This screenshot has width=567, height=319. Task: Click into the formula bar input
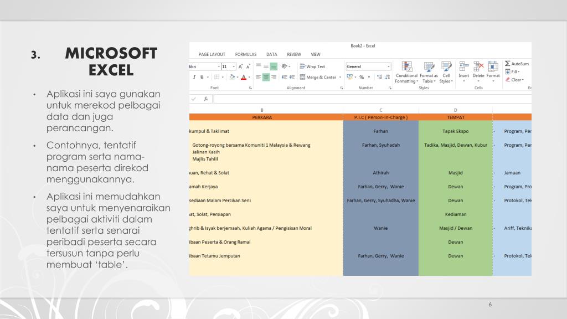pyautogui.click(x=373, y=99)
